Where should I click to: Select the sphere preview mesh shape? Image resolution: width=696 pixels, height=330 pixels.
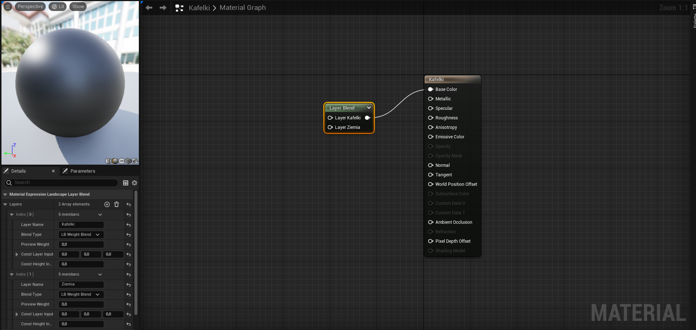(115, 161)
